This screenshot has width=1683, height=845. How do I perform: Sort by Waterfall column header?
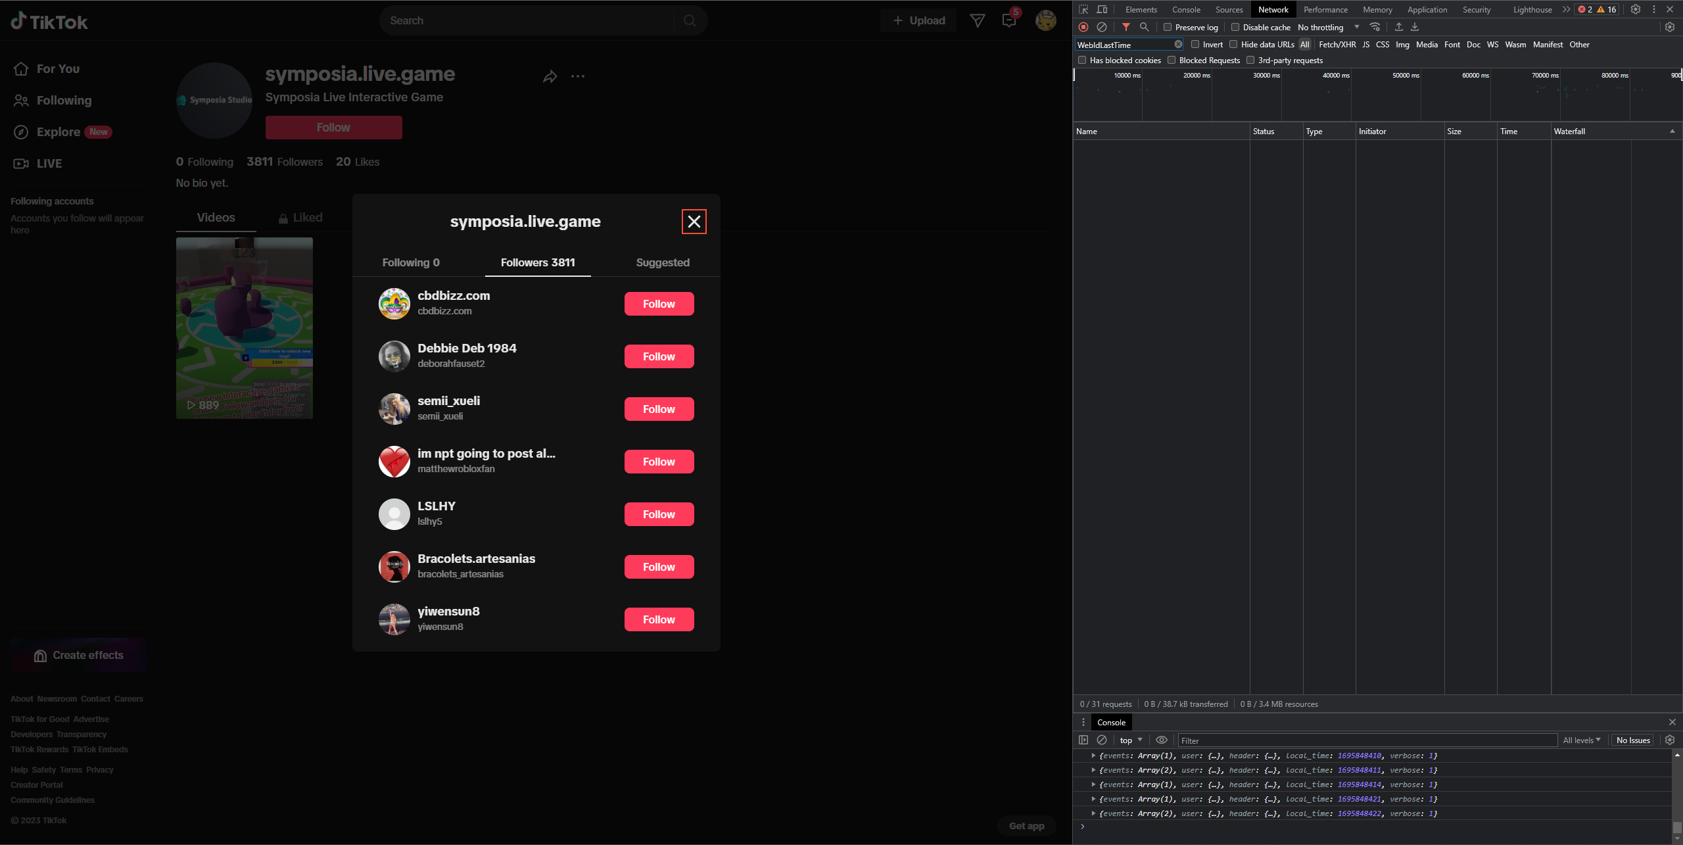click(1616, 131)
